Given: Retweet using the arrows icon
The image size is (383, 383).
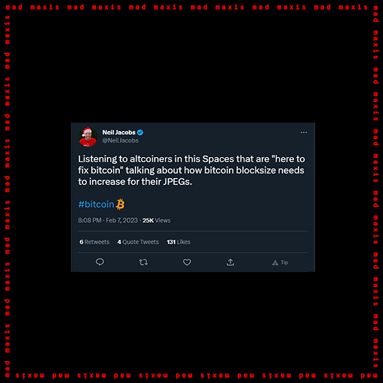Looking at the screenshot, I should coord(143,262).
